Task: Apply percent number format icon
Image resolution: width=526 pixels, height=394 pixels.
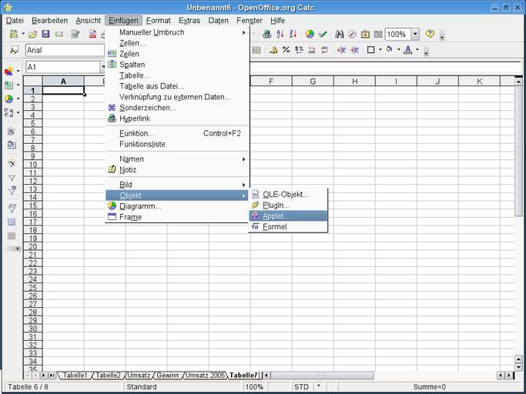Action: pyautogui.click(x=286, y=50)
